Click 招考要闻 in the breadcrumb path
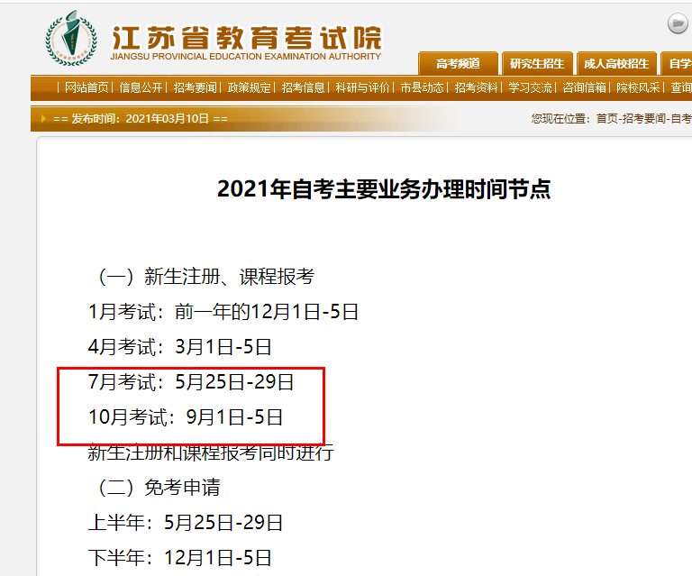Image resolution: width=692 pixels, height=576 pixels. point(644,118)
